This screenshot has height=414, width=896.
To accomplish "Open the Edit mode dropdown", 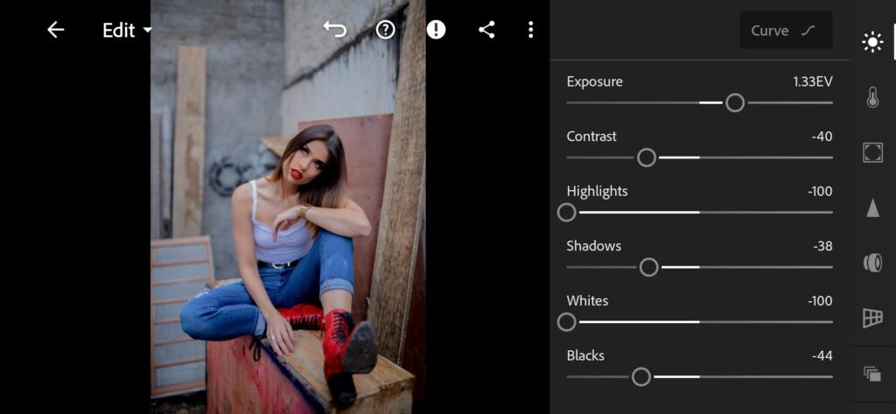I will click(x=127, y=31).
